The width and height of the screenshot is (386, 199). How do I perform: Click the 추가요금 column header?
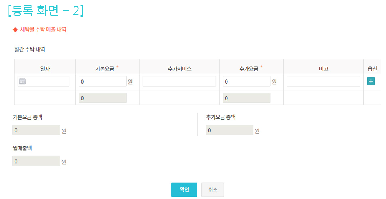point(249,68)
